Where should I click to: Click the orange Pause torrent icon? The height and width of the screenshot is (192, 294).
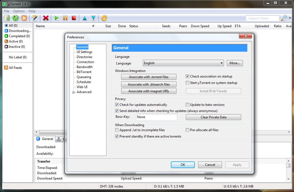tap(65, 18)
